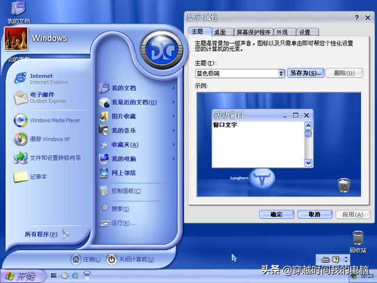The image size is (377, 283).
Task: Launch 记事本 Notepad
Action: (x=30, y=177)
